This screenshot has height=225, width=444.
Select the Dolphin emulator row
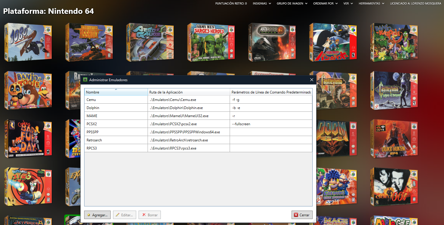(198, 108)
